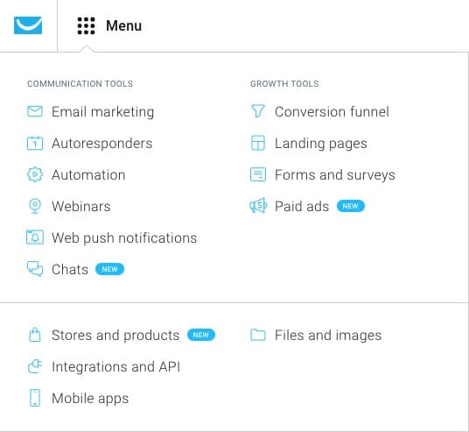Click the Mobile apps phone icon

click(35, 398)
